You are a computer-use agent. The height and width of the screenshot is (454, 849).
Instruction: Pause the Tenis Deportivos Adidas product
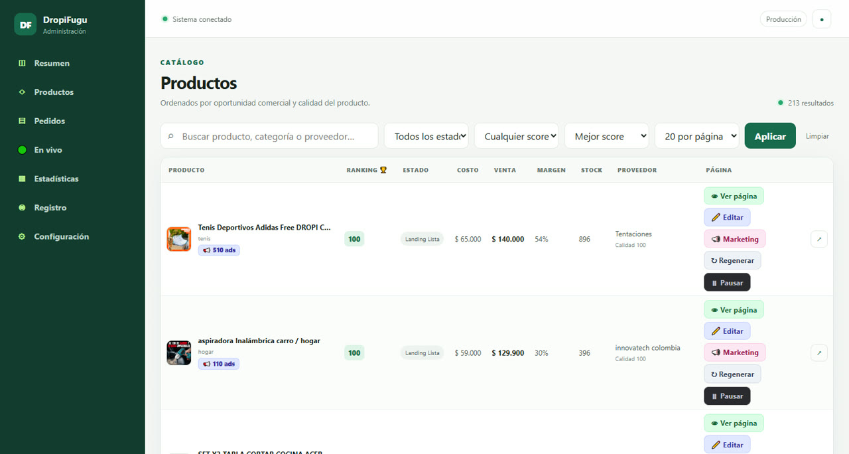point(727,282)
